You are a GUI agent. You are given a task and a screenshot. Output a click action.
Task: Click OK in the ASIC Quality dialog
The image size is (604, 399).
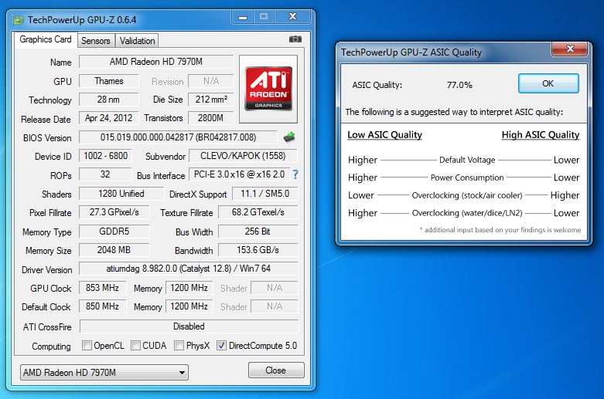point(548,83)
